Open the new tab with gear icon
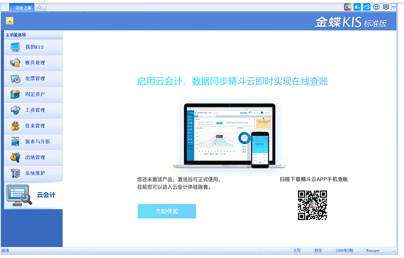 (40, 7)
